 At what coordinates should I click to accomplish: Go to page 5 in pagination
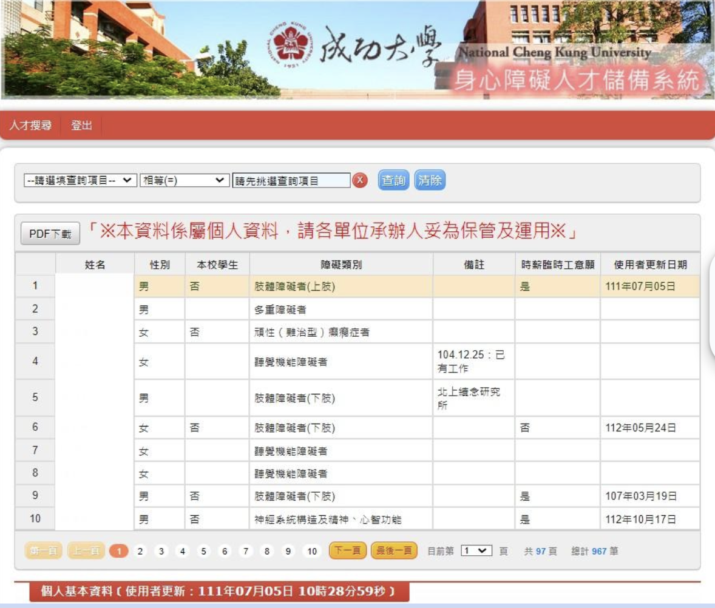(x=203, y=551)
